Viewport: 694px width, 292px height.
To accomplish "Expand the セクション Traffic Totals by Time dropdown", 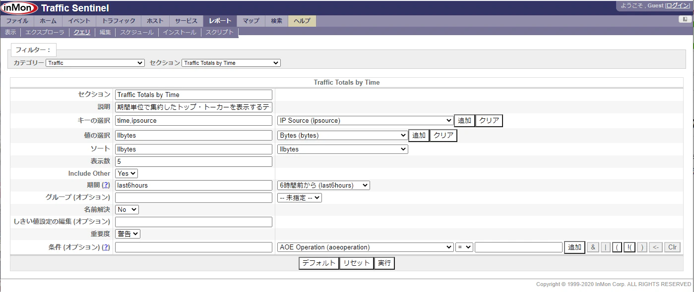I will coord(231,63).
